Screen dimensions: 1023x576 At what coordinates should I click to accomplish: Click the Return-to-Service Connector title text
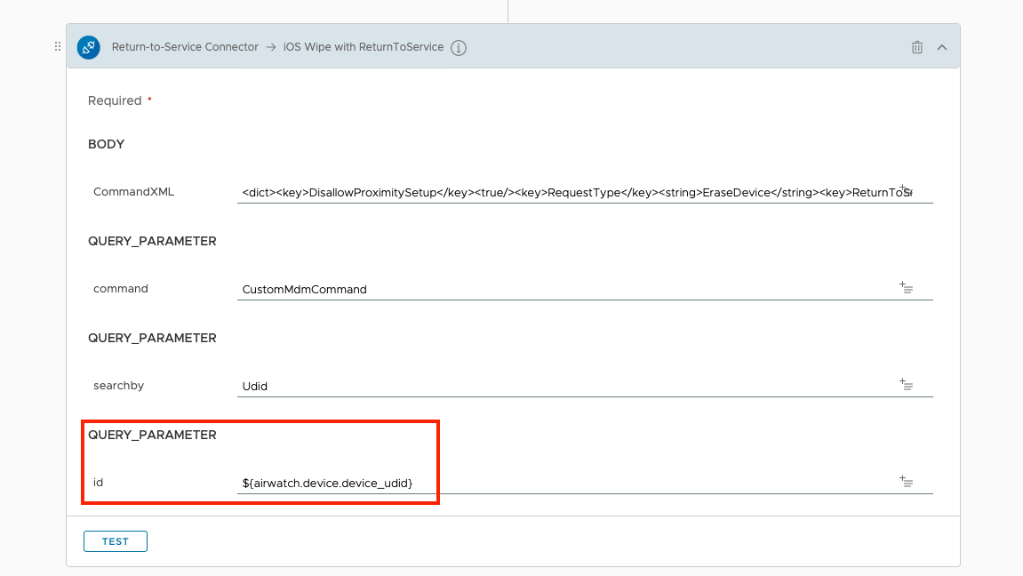click(185, 47)
